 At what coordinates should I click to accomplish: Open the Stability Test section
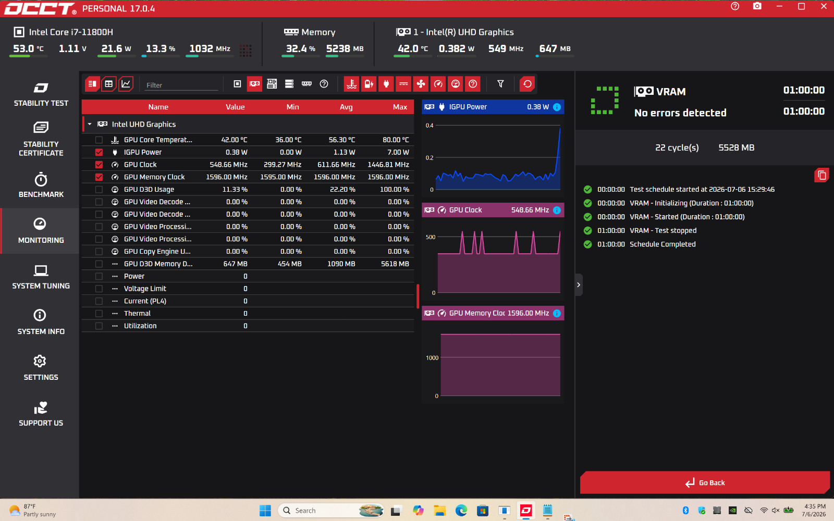pyautogui.click(x=41, y=94)
